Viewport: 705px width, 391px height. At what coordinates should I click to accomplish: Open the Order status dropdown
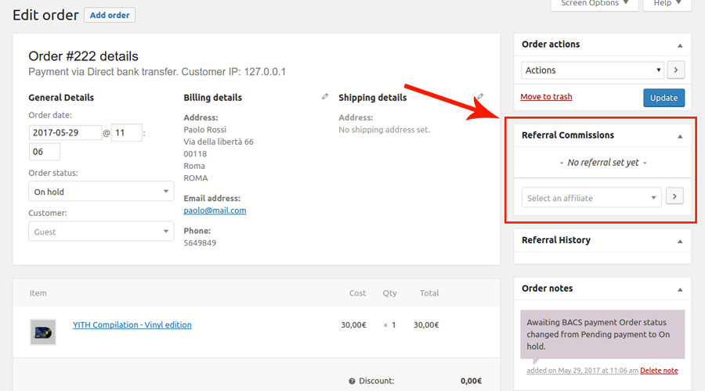click(100, 192)
